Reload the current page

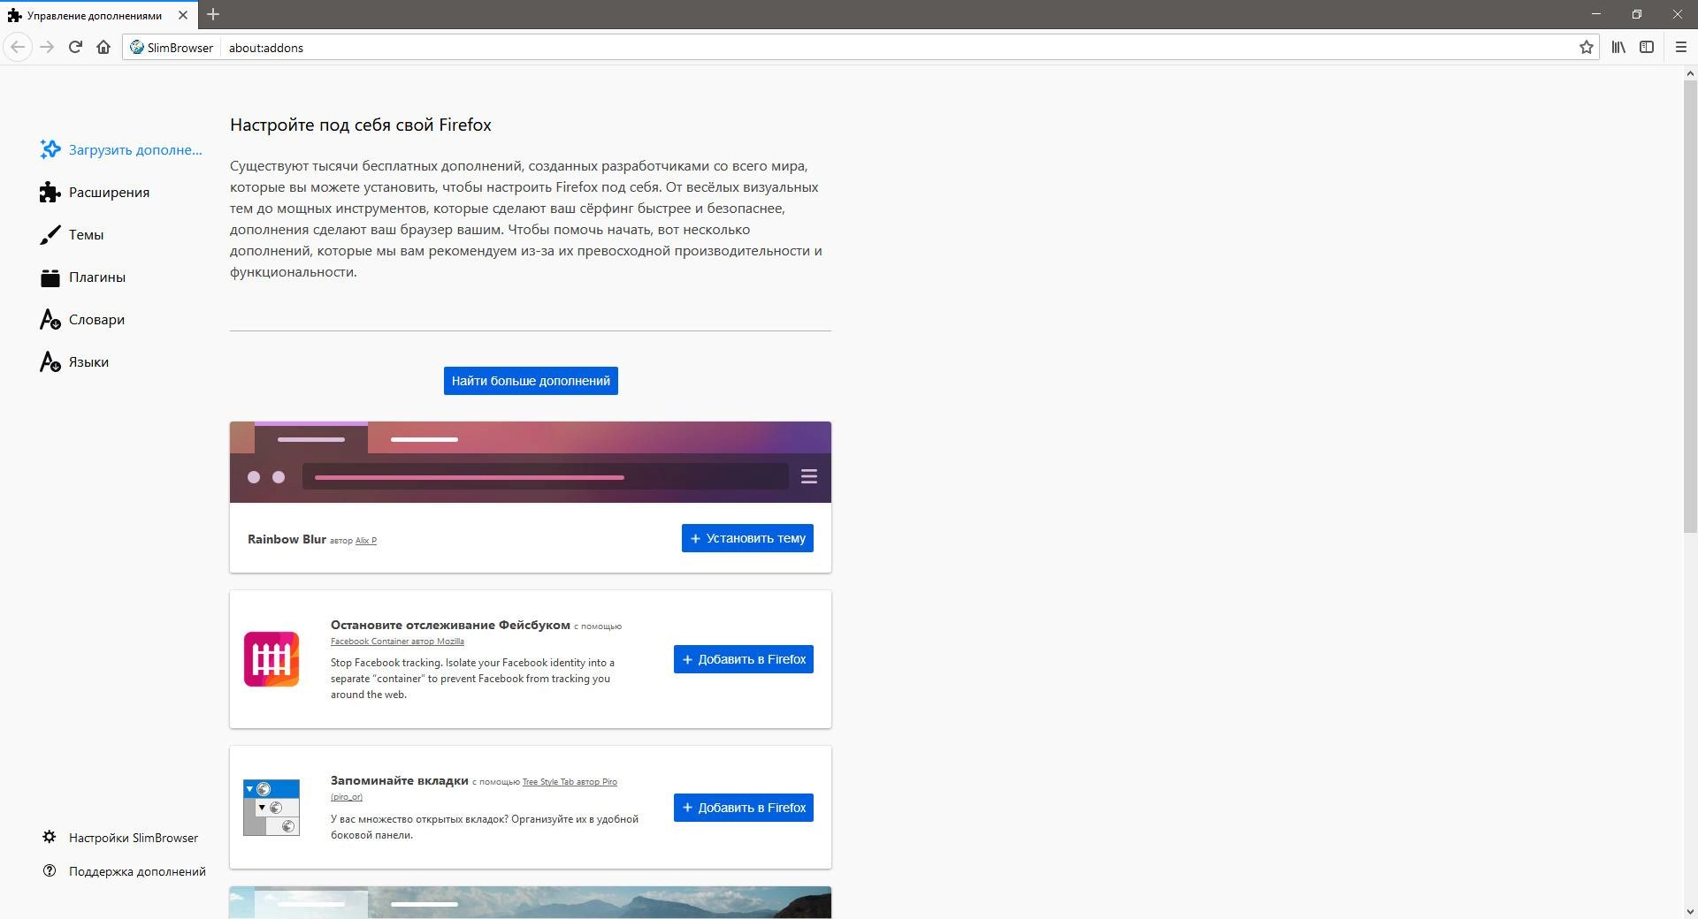click(x=75, y=48)
